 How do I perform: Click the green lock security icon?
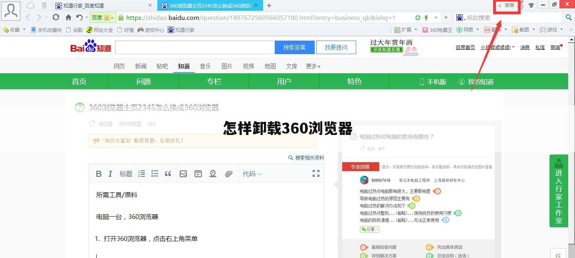(121, 18)
